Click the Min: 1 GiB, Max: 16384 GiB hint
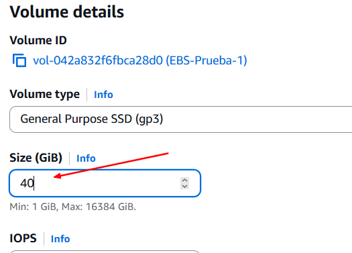This screenshot has width=352, height=253. 72,207
